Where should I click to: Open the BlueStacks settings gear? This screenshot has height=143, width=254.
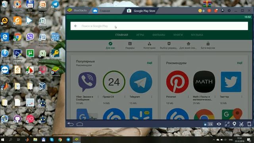[229, 11]
